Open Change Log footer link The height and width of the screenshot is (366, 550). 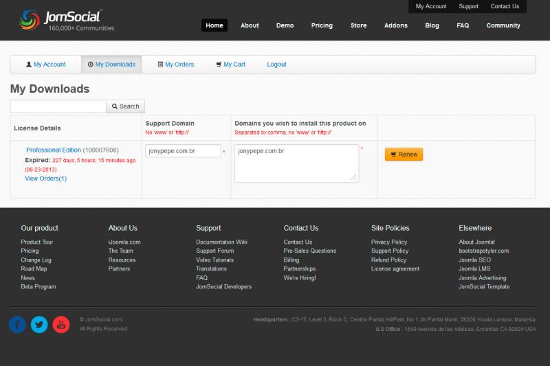pos(36,260)
